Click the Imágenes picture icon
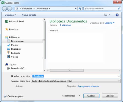 click(x=9, y=49)
